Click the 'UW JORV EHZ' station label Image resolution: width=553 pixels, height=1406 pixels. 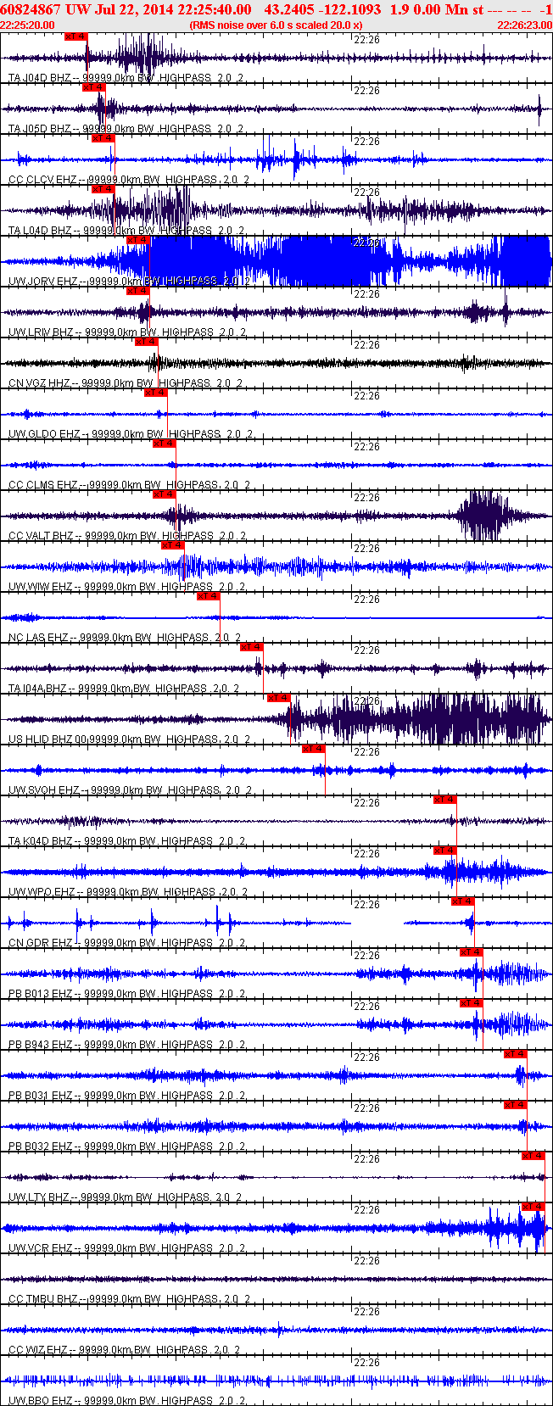(44, 282)
